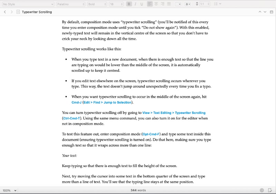Screen dimensions: 276x194
Task: Open the 100% zoom dropdown in footer
Action: point(10,190)
